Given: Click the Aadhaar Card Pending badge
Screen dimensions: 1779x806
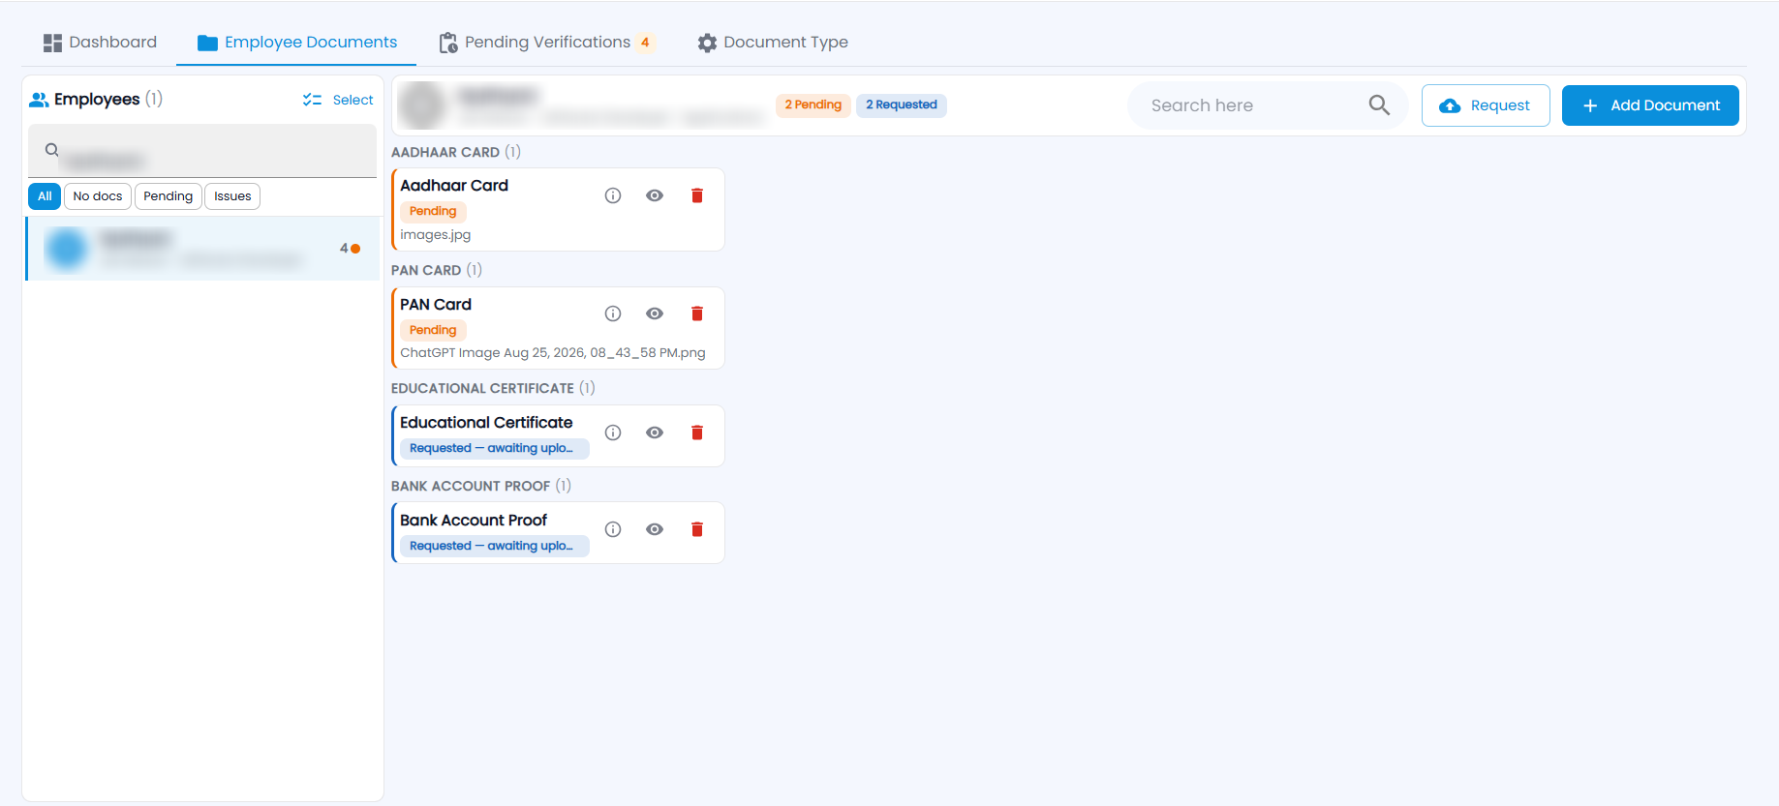Looking at the screenshot, I should pyautogui.click(x=433, y=211).
